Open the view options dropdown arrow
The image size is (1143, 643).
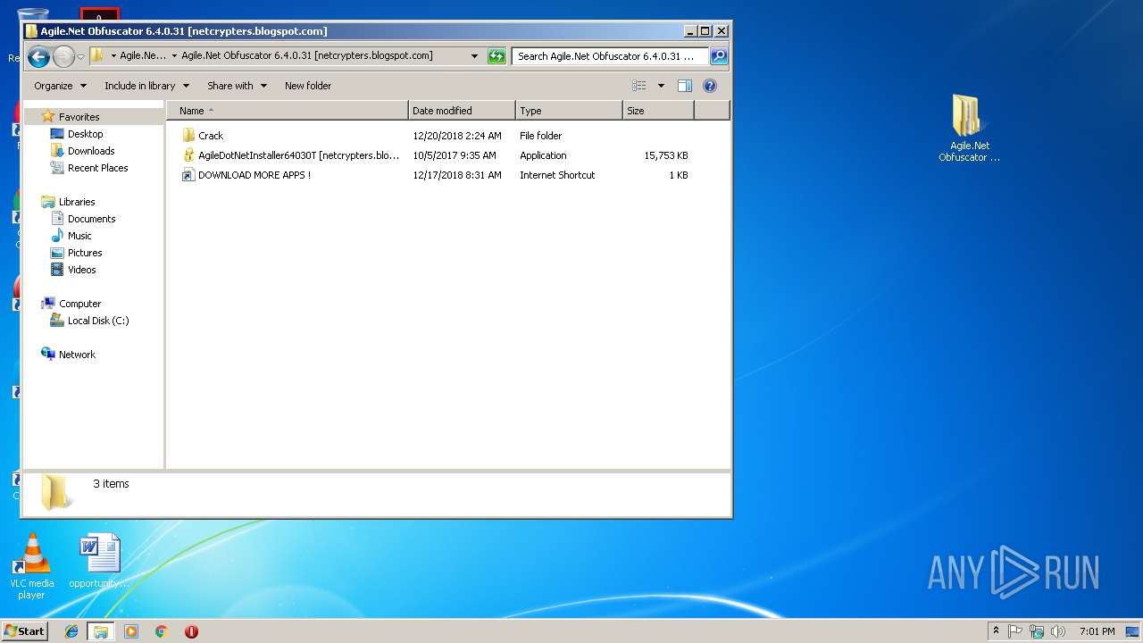coord(661,86)
